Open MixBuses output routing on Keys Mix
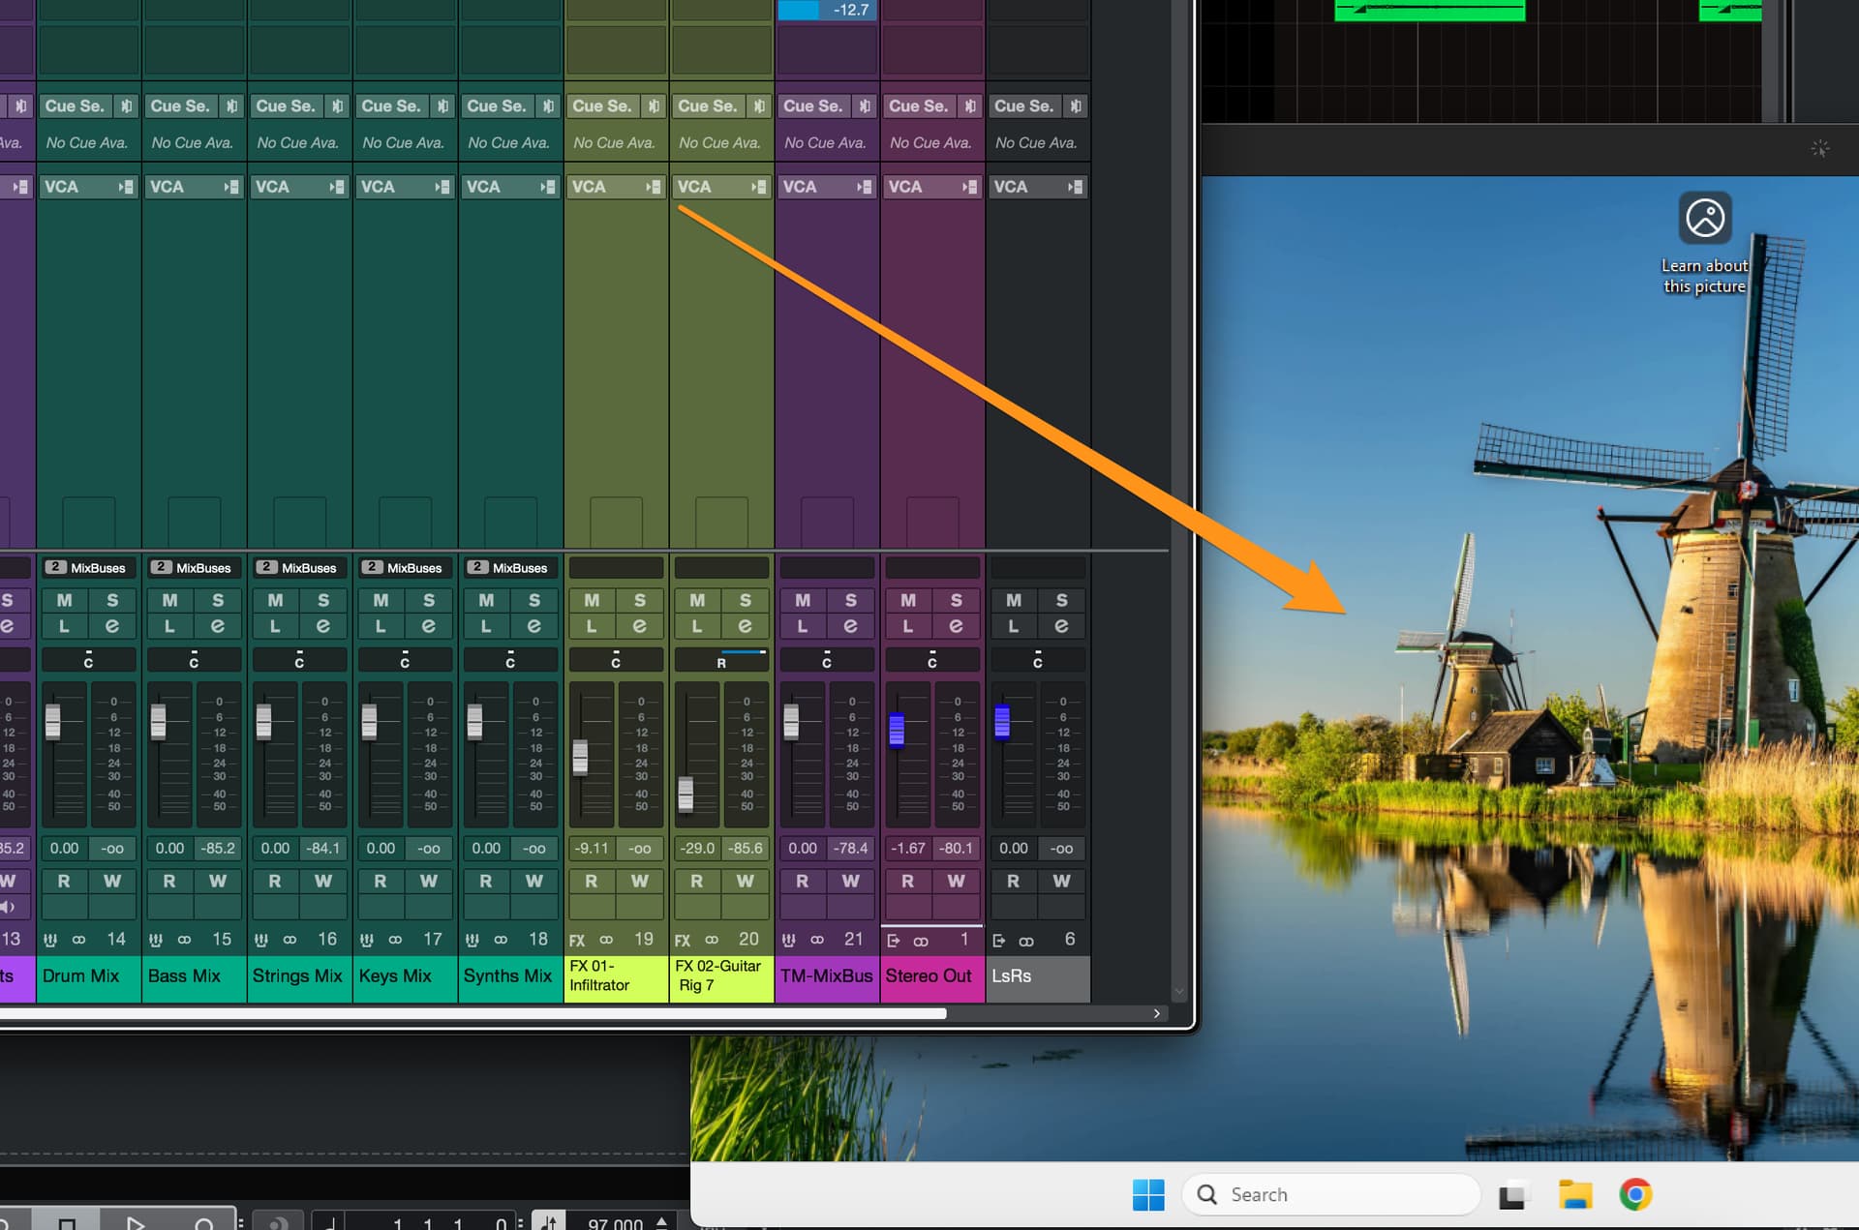Screen dimensions: 1859x1230 point(405,568)
